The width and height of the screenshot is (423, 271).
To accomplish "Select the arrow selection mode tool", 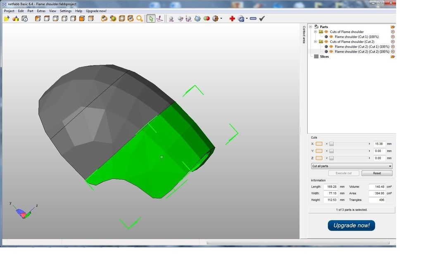I will 151,19.
